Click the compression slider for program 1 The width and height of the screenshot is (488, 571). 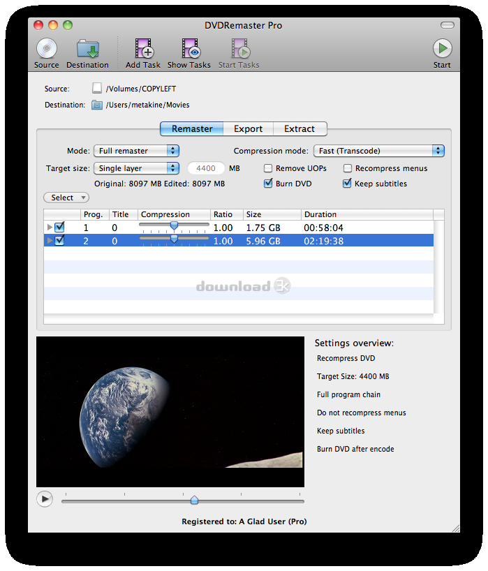click(x=174, y=226)
